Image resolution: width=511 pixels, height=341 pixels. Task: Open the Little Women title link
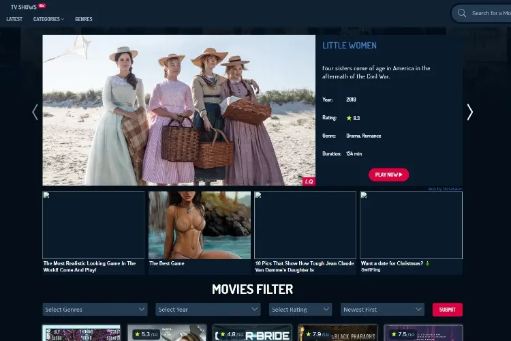(x=350, y=46)
